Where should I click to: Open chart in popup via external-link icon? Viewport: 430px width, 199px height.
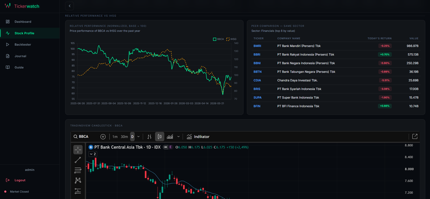pos(414,137)
